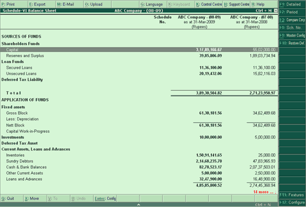306x207 pixels.
Task: Open the E: Export option
Action: 42,4
